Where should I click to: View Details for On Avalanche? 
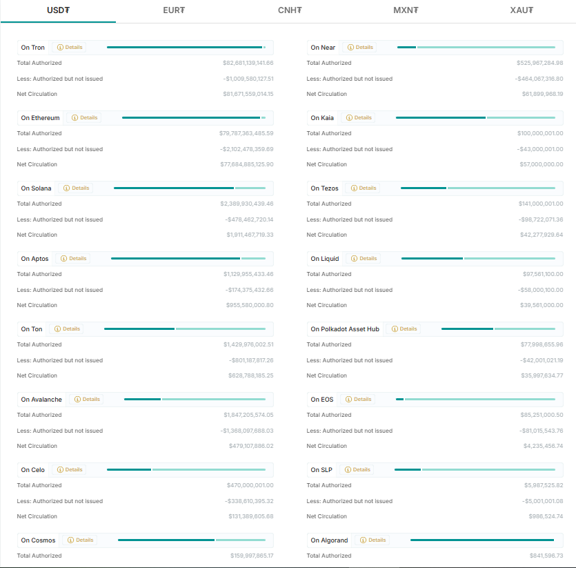(87, 400)
